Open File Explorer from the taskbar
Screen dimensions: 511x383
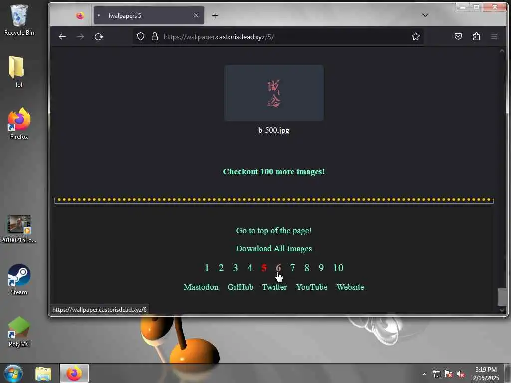pos(43,373)
